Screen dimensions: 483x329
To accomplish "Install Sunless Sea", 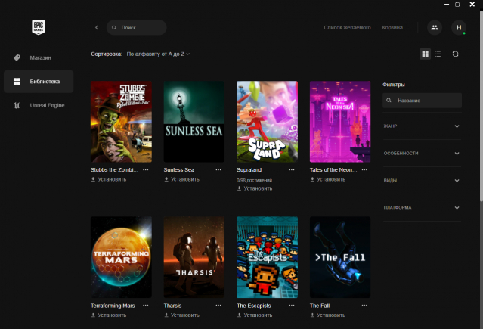I will point(181,179).
